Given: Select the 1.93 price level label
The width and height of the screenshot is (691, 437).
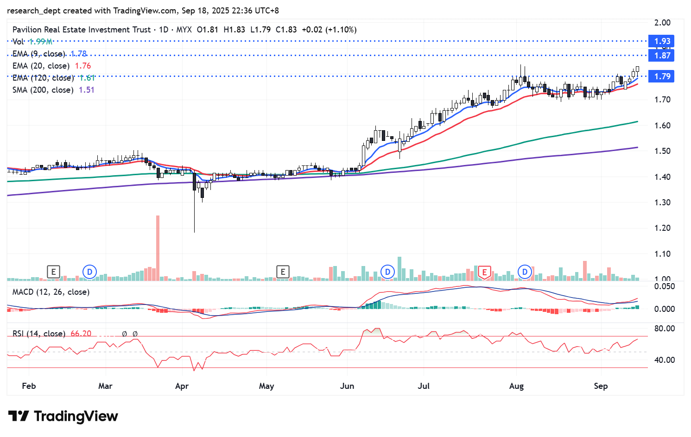Looking at the screenshot, I should click(x=662, y=41).
